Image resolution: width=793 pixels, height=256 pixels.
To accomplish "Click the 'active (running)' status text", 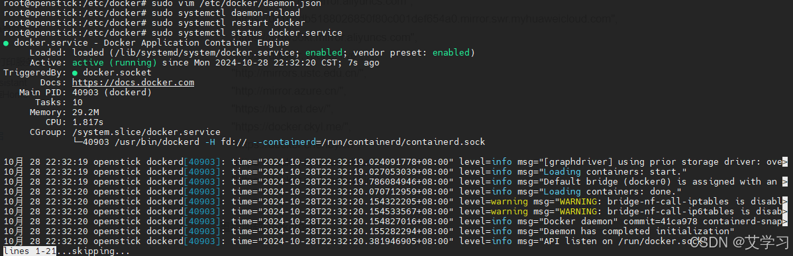I will click(115, 63).
